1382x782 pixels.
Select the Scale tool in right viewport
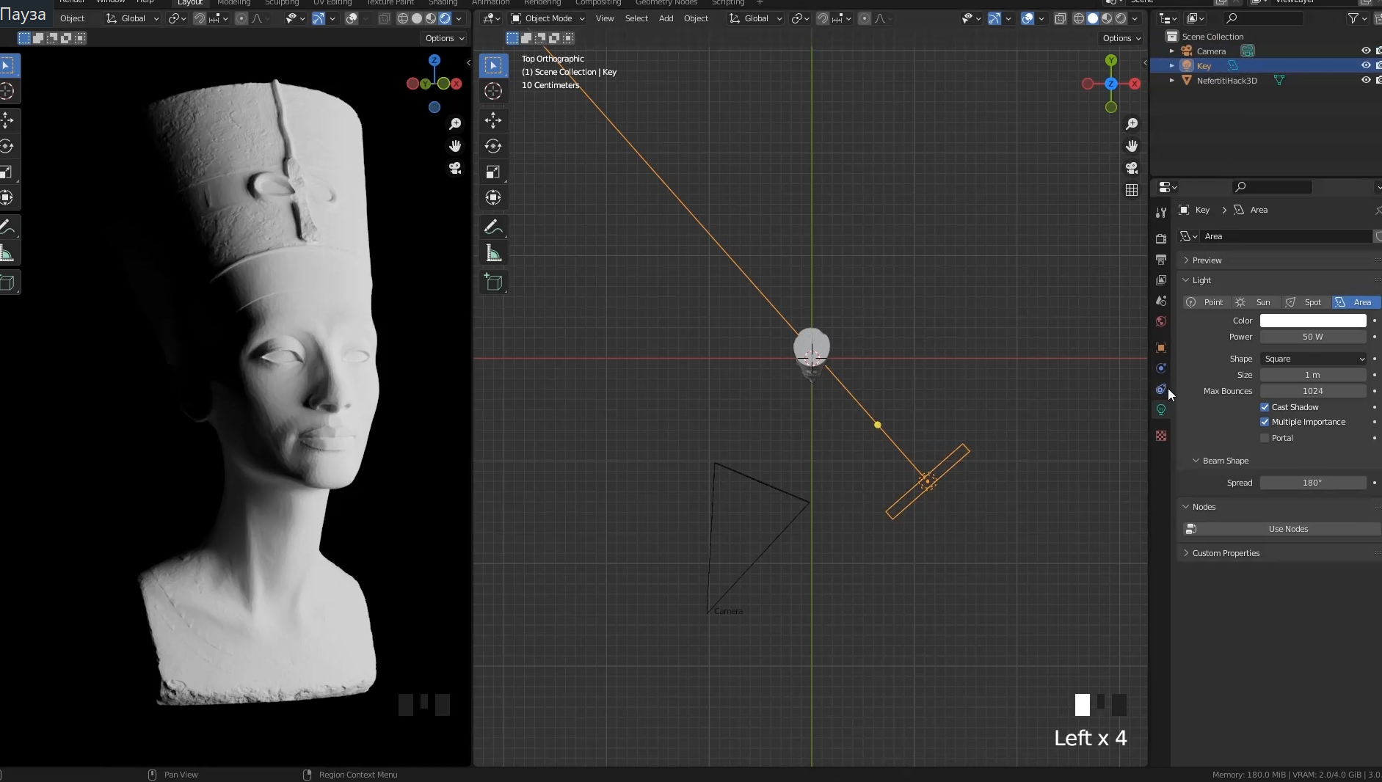pos(493,172)
